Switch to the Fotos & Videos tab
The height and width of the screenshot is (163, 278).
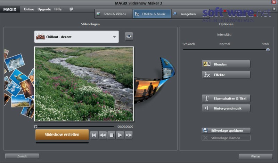pyautogui.click(x=114, y=14)
